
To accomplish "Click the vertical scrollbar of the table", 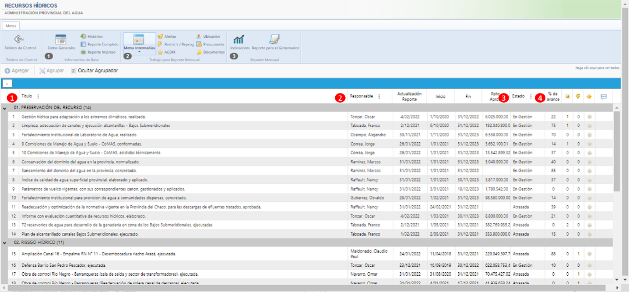I will pyautogui.click(x=617, y=151).
